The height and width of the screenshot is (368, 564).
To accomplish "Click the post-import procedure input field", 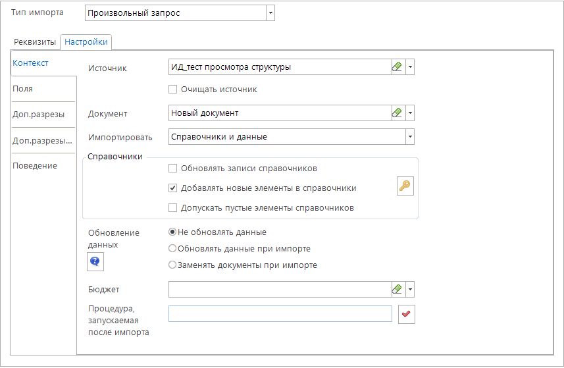I will click(x=280, y=314).
